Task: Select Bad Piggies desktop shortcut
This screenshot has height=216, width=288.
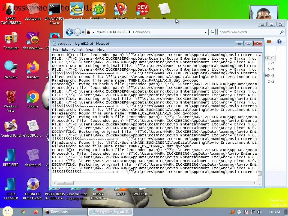Action: click(x=99, y=11)
